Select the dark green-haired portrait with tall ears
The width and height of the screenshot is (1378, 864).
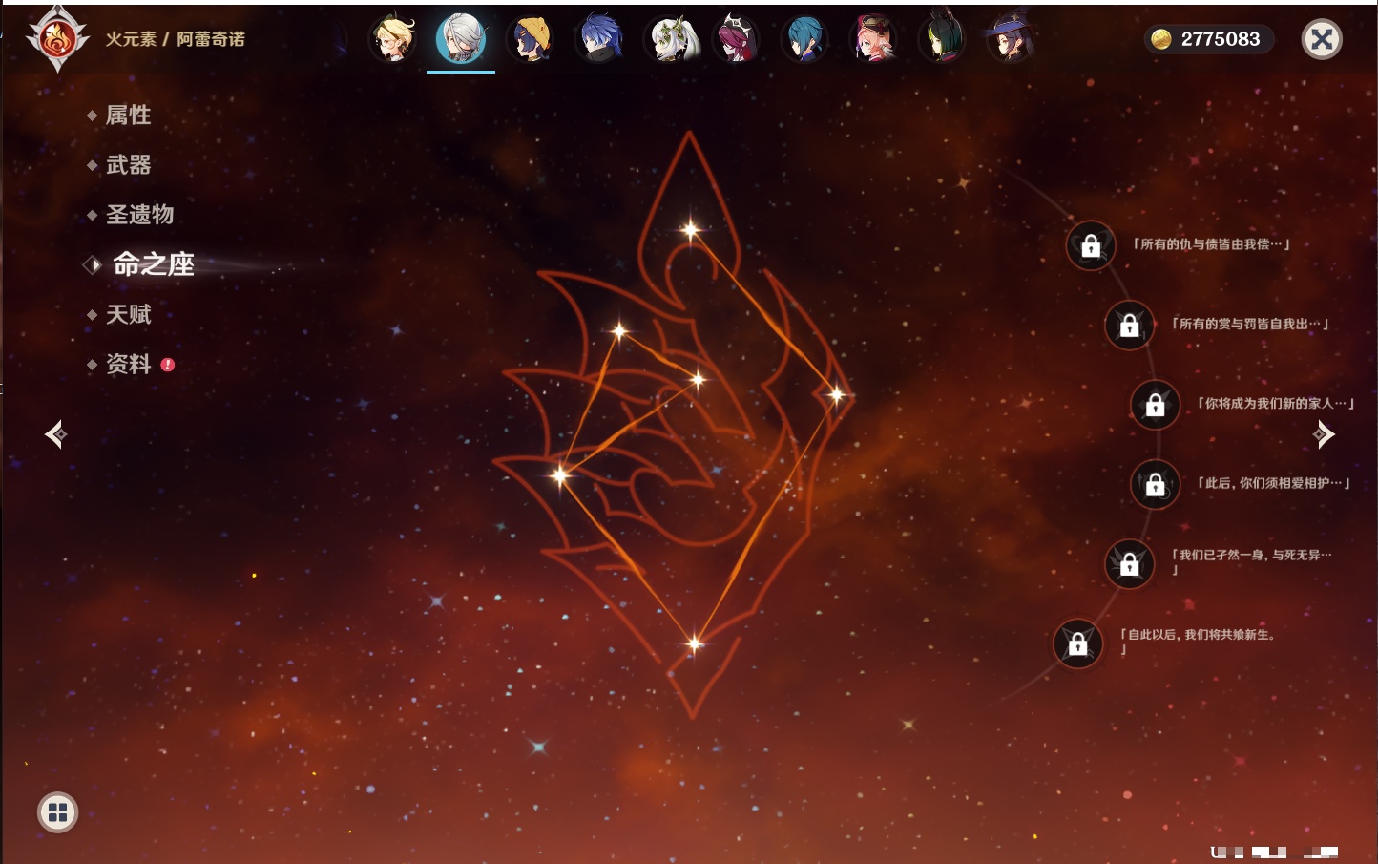tap(943, 39)
